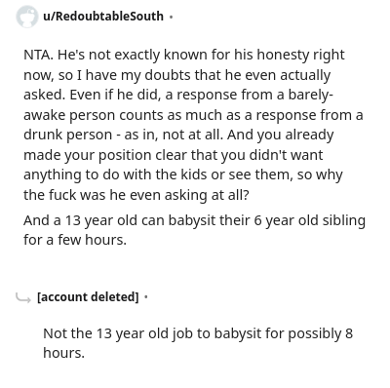Click the final word 'hours.' in reply
Screen dimensions: 390x388
pyautogui.click(x=63, y=353)
